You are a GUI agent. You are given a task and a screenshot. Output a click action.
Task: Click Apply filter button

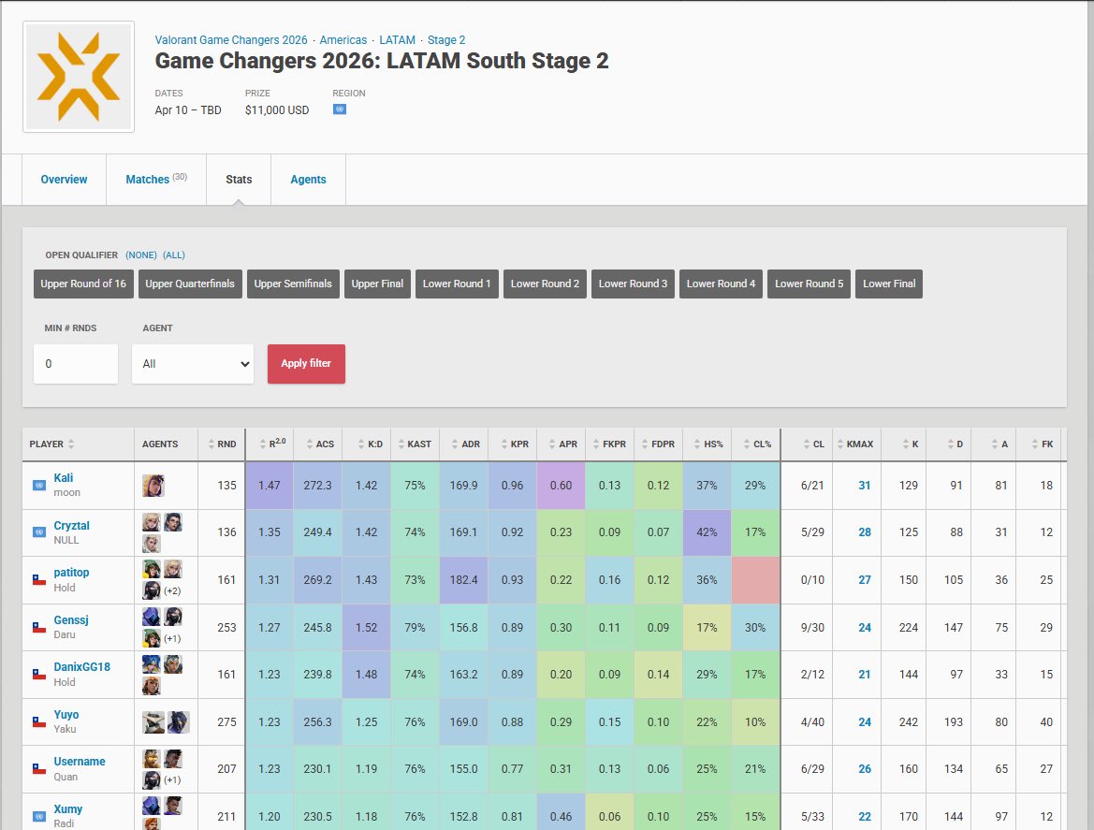point(306,364)
